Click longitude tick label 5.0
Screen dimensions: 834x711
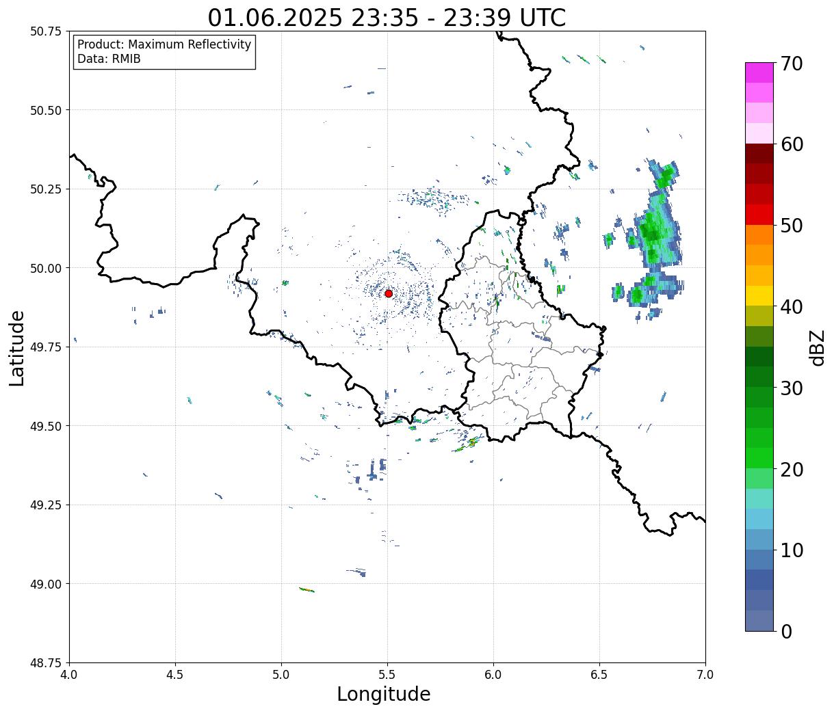coord(281,675)
